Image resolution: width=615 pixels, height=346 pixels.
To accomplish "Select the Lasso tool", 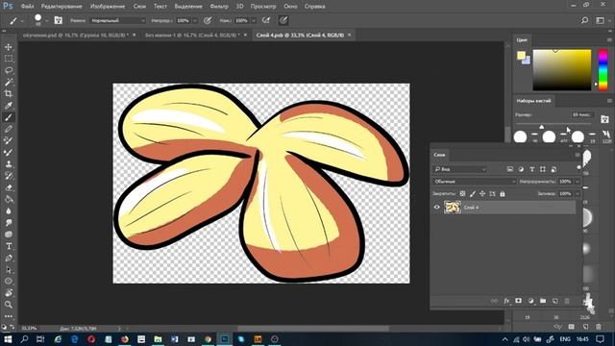I will click(9, 70).
